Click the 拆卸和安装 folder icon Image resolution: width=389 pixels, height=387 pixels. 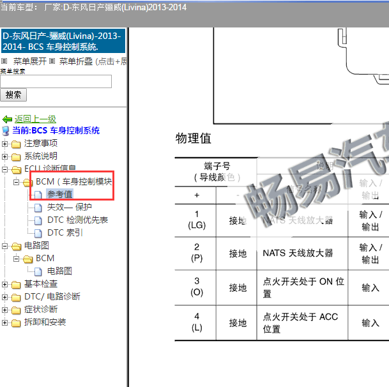pos(16,323)
